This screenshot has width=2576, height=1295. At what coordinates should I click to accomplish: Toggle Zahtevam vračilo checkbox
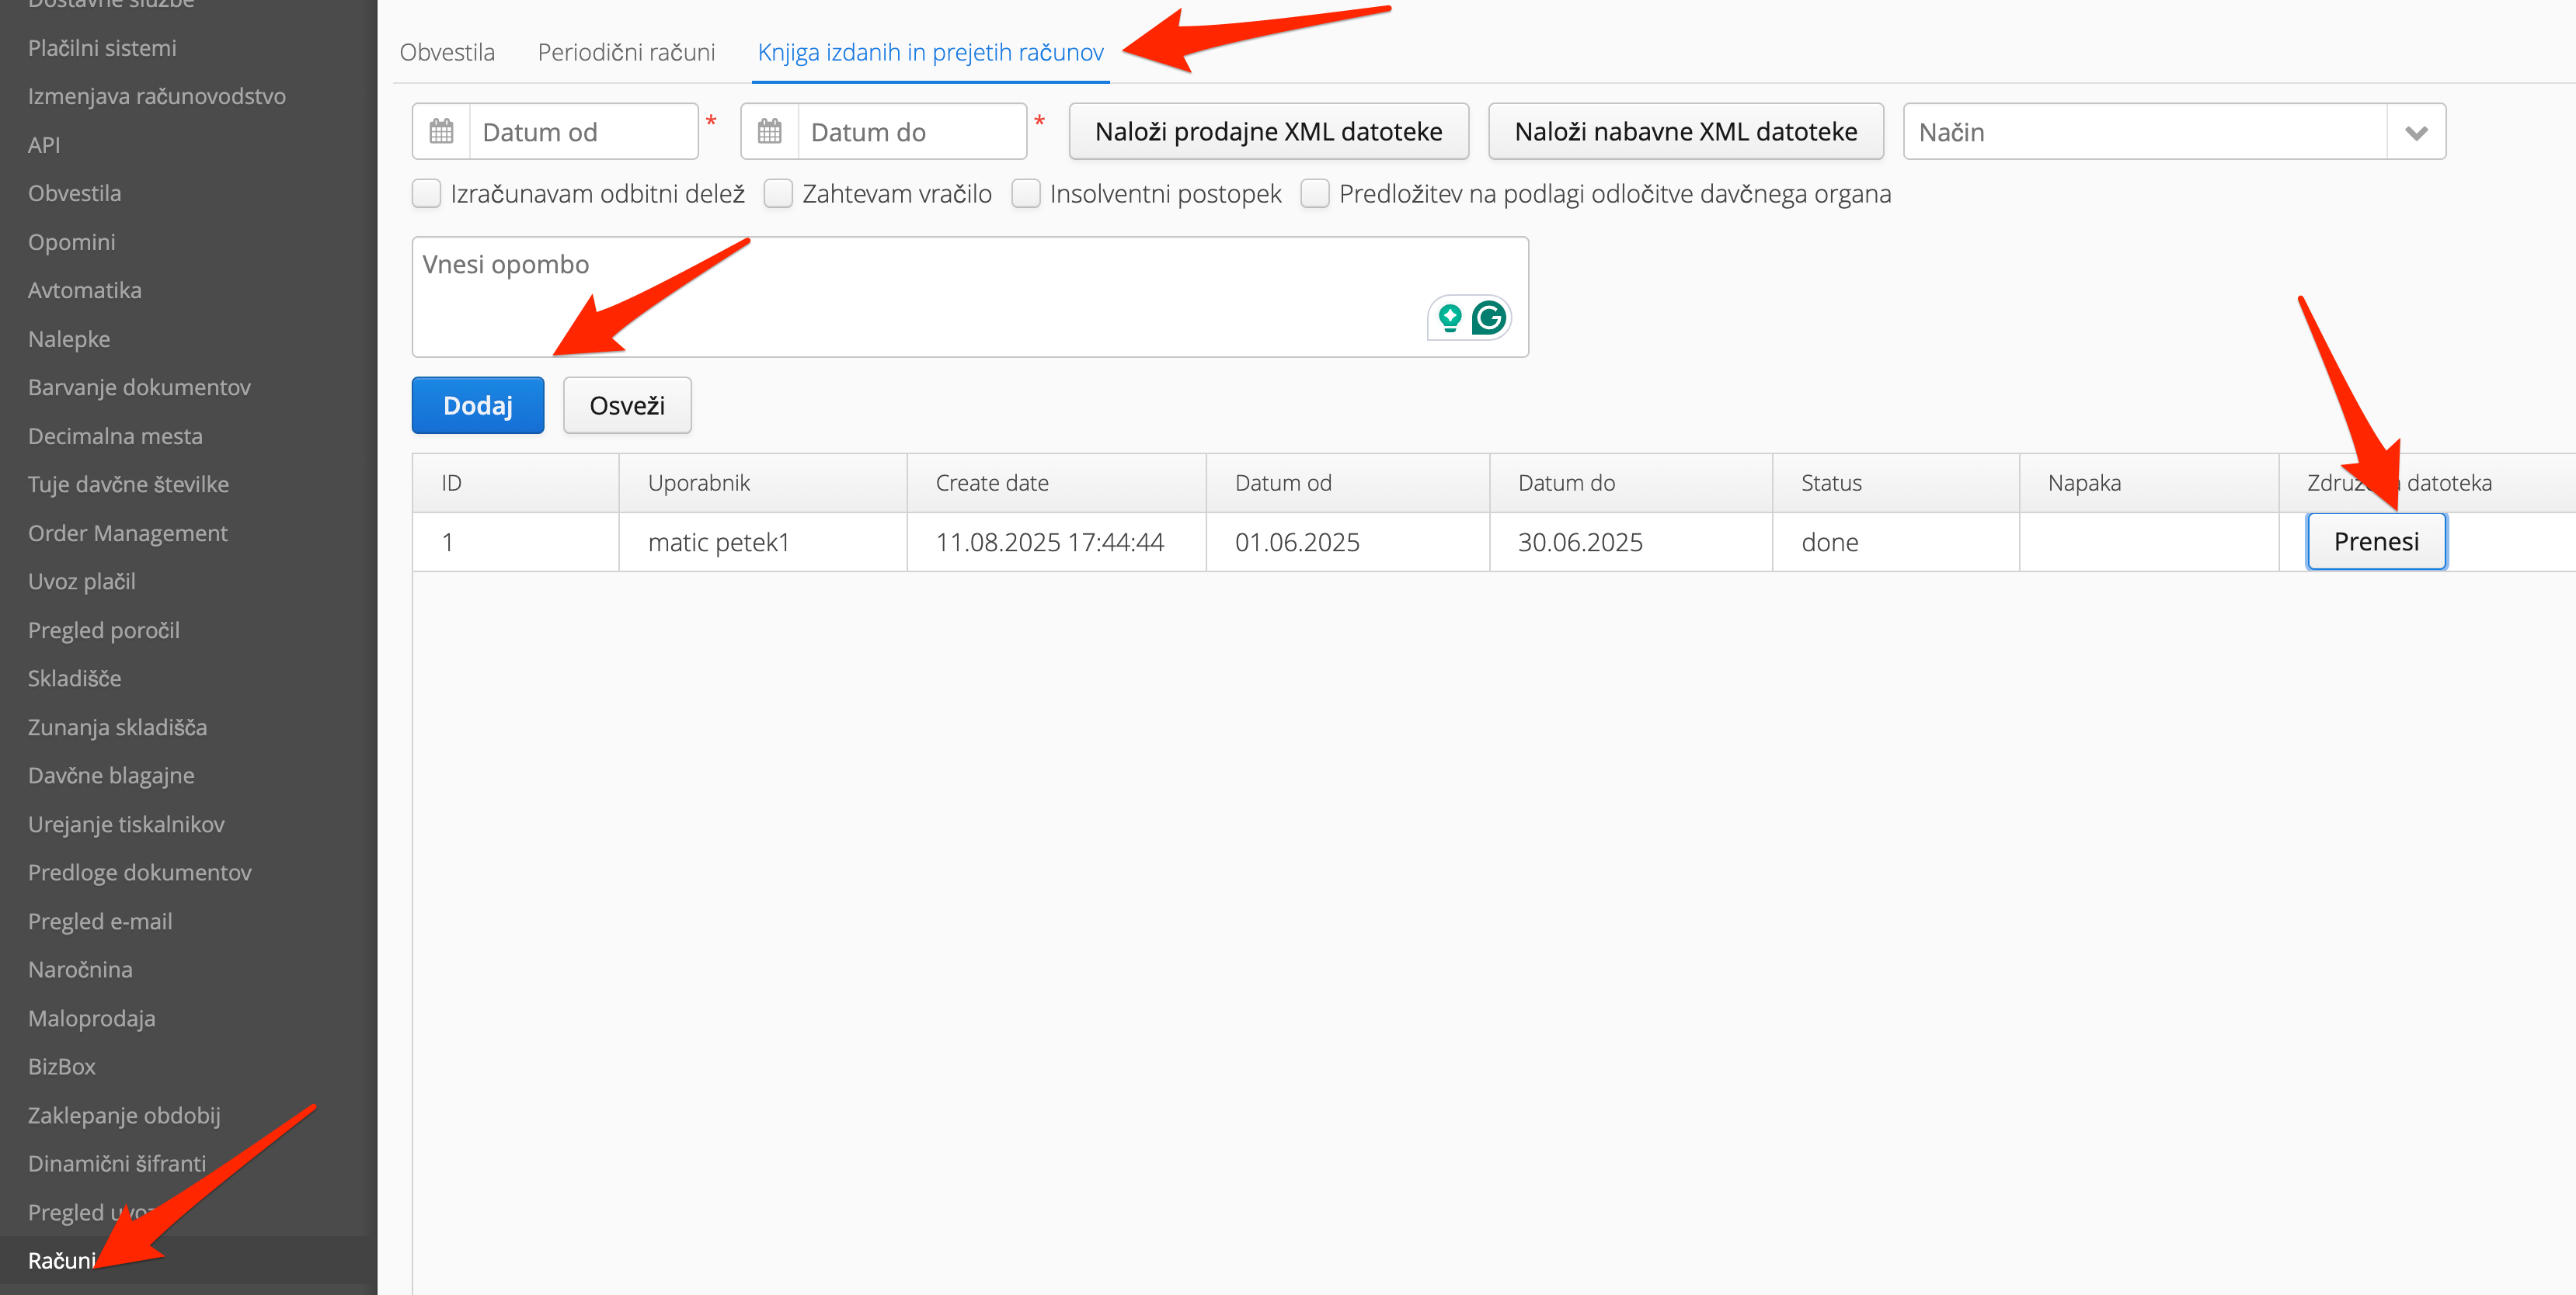[778, 194]
